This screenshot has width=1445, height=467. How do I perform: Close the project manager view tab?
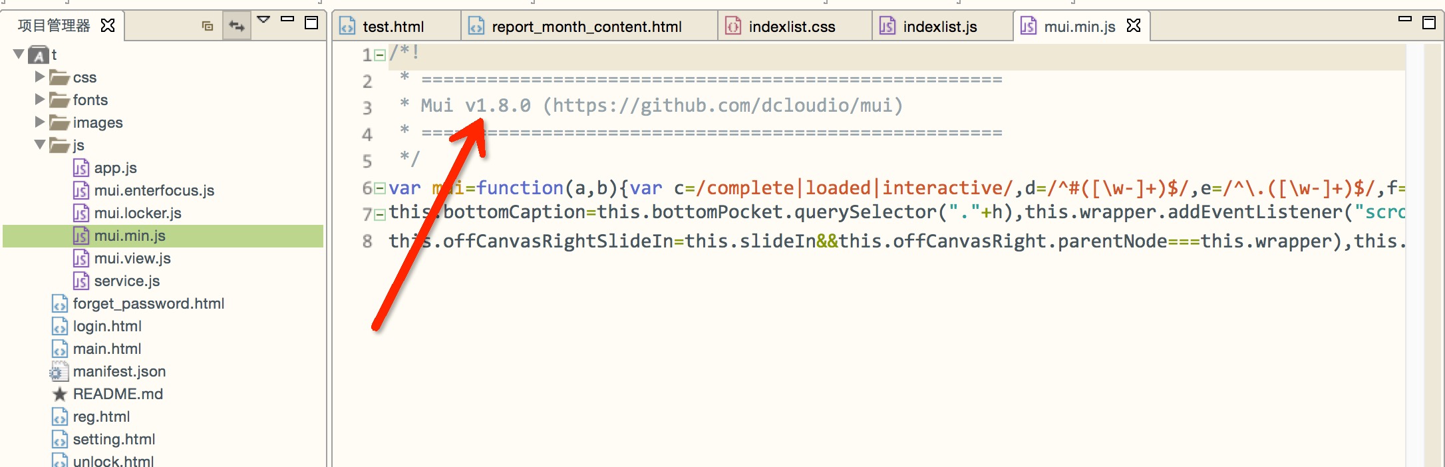(108, 25)
